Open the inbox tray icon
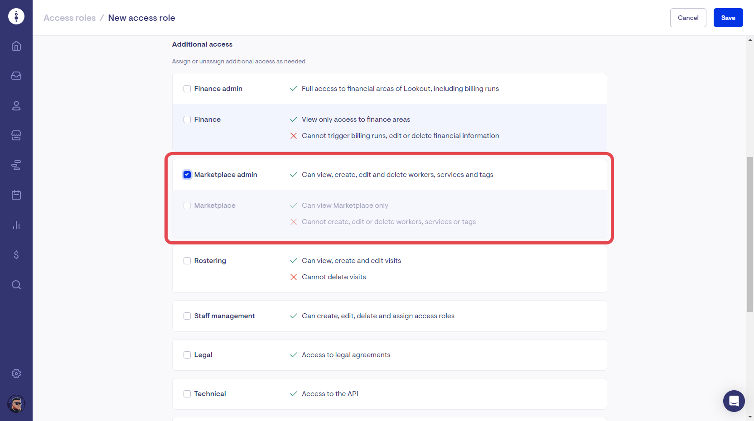The image size is (754, 421). [x=16, y=76]
